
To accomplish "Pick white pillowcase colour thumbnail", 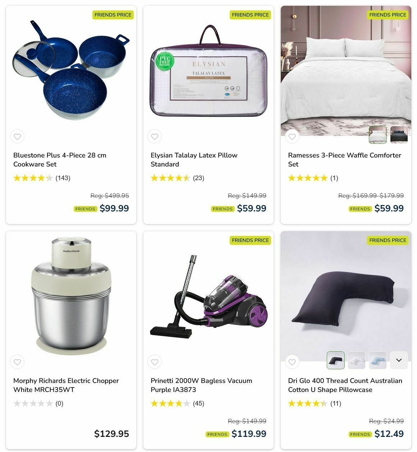I will coord(357,360).
